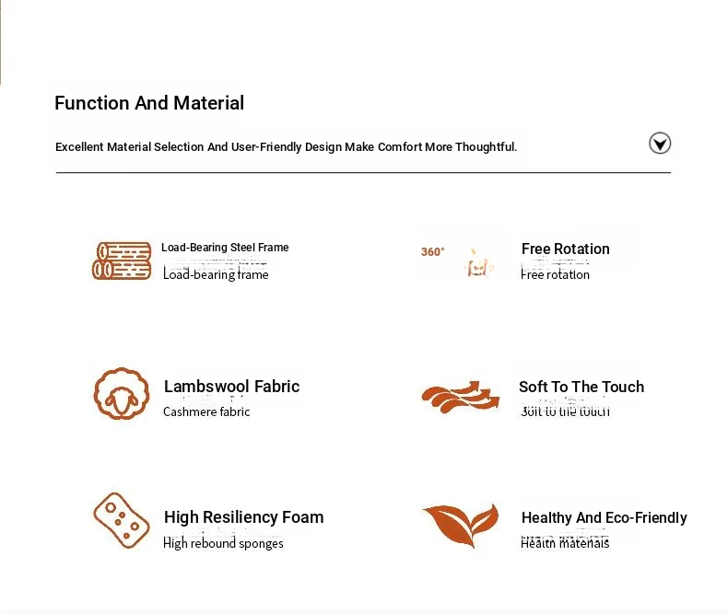Click the high resiliency foam sponge icon
728x614 pixels.
click(x=121, y=519)
